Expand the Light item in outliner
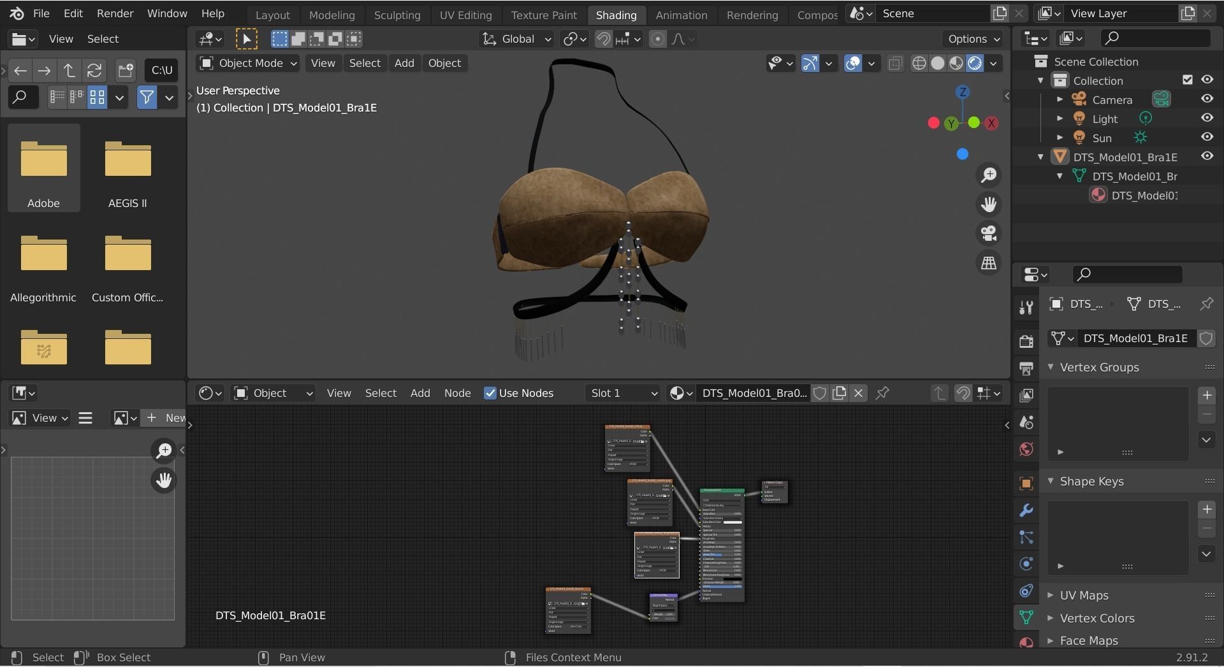The height and width of the screenshot is (667, 1224). point(1060,118)
